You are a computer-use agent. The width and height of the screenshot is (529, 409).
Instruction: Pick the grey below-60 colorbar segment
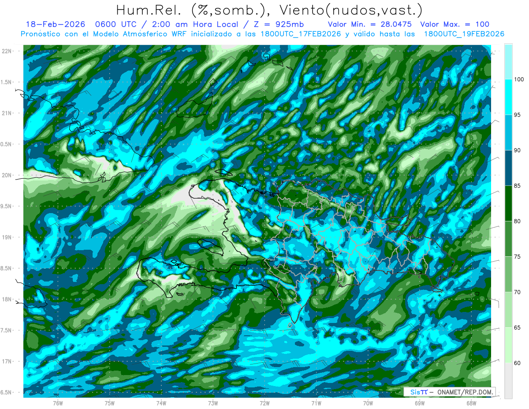[x=508, y=381]
